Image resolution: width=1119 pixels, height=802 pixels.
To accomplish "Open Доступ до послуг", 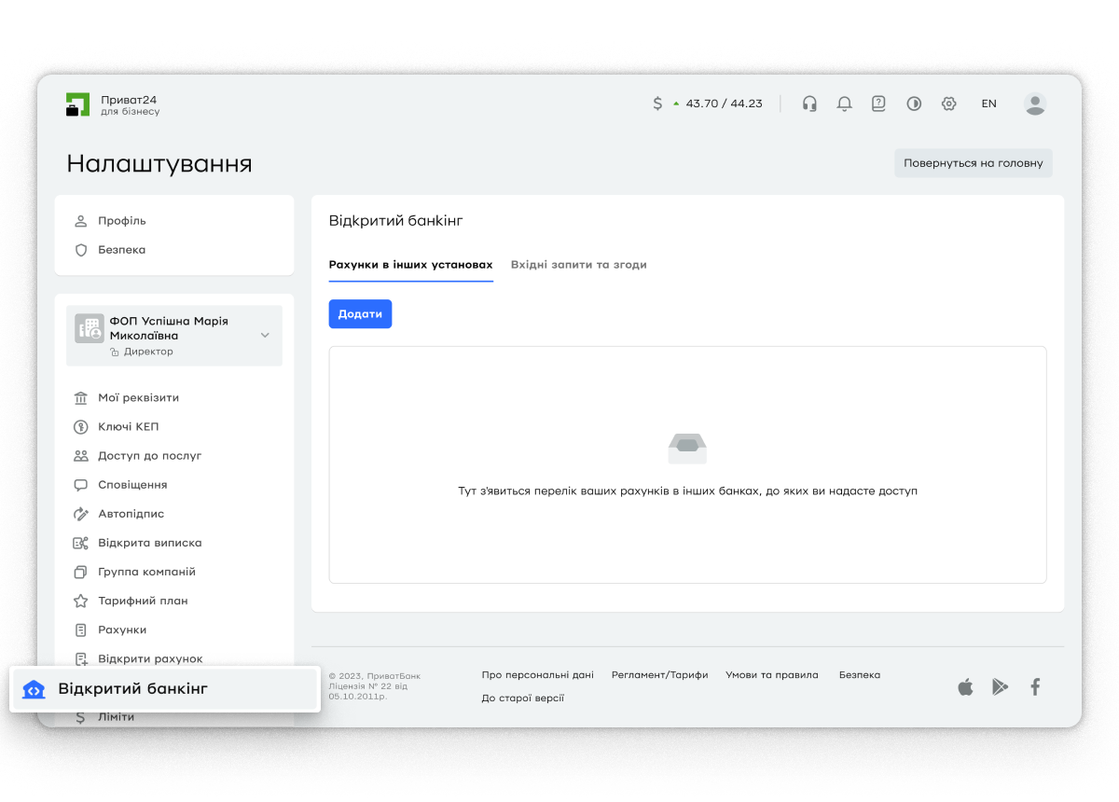I will pos(150,456).
